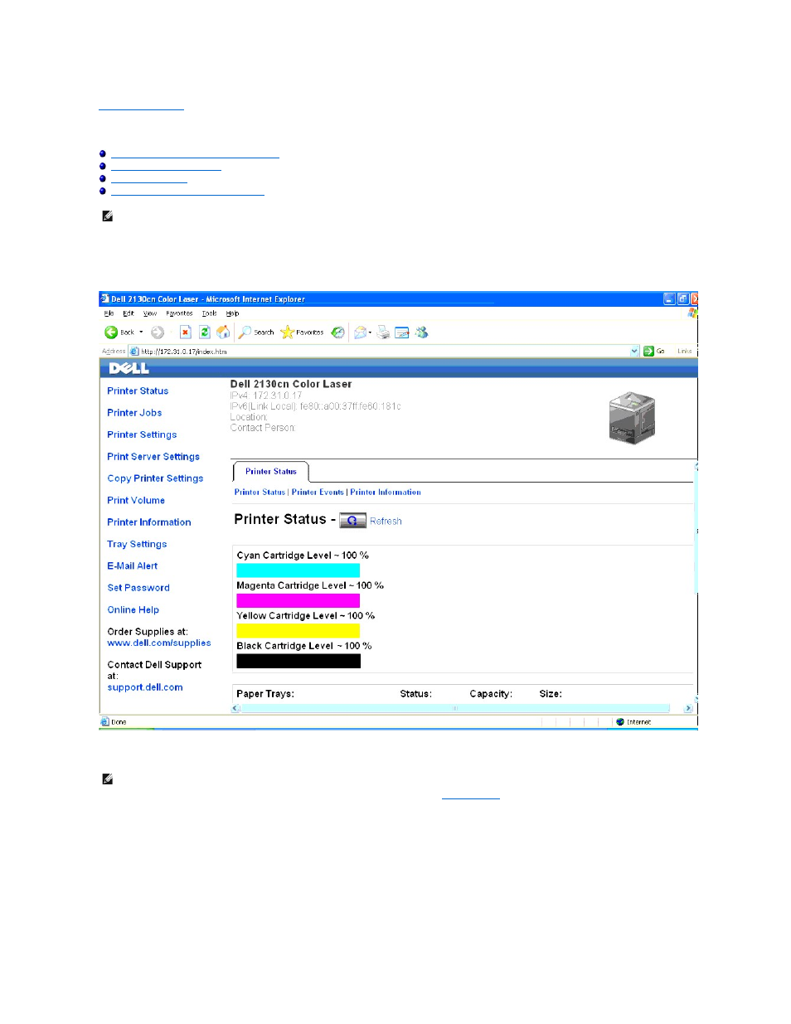Click the cyan cartridge level bar

point(298,570)
